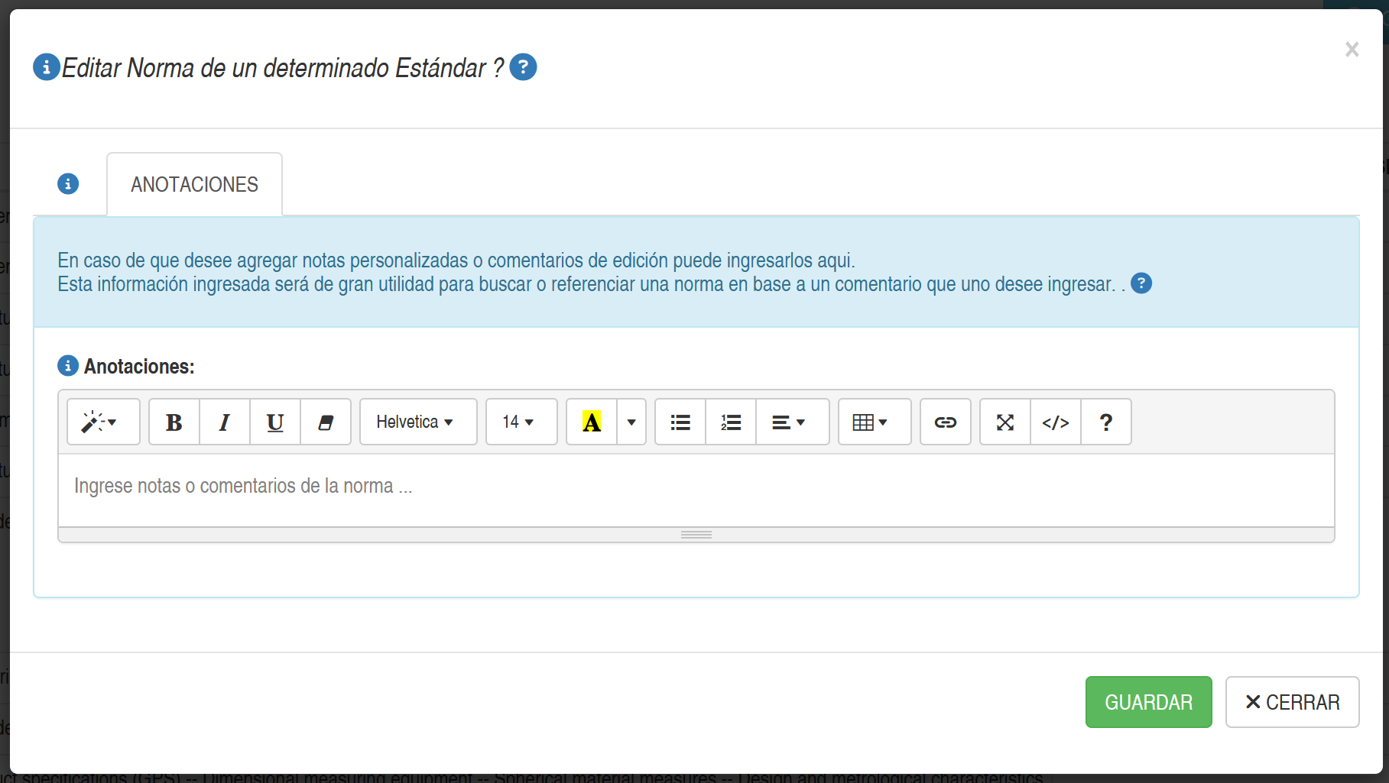This screenshot has height=783, width=1389.
Task: Toggle bold formatting in editor toolbar
Action: click(174, 422)
